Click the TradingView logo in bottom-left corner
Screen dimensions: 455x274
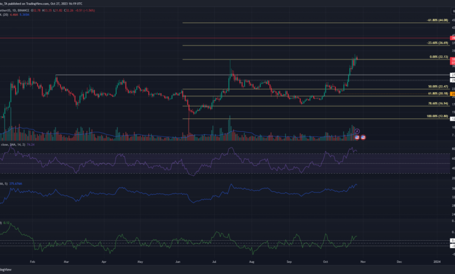point(6,269)
